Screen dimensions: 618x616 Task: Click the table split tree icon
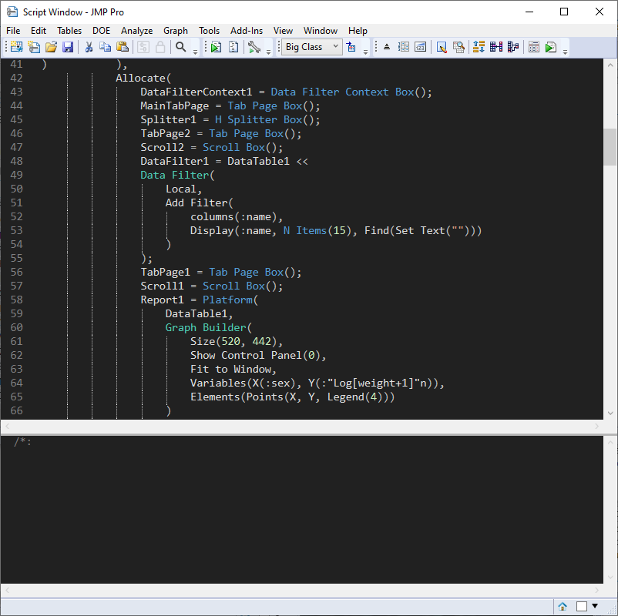coord(512,47)
